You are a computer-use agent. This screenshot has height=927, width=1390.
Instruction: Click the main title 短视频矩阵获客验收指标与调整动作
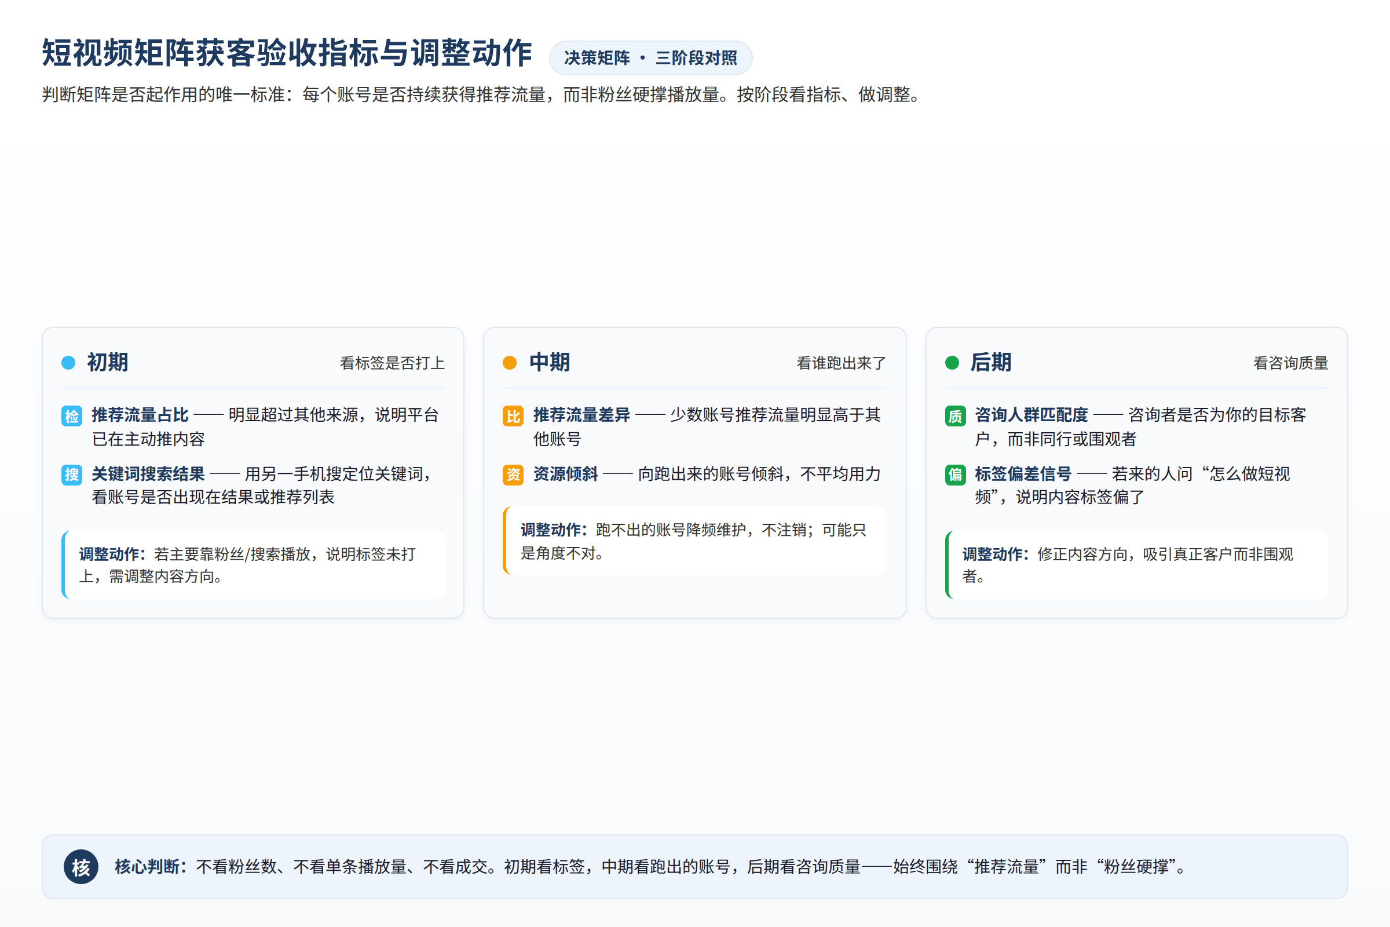[287, 53]
